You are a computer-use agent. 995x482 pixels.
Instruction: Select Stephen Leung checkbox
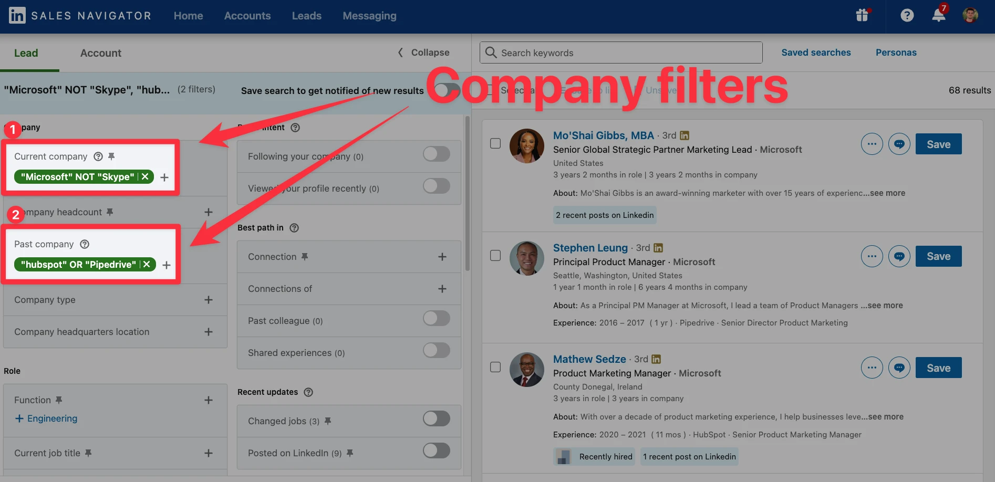(x=495, y=255)
